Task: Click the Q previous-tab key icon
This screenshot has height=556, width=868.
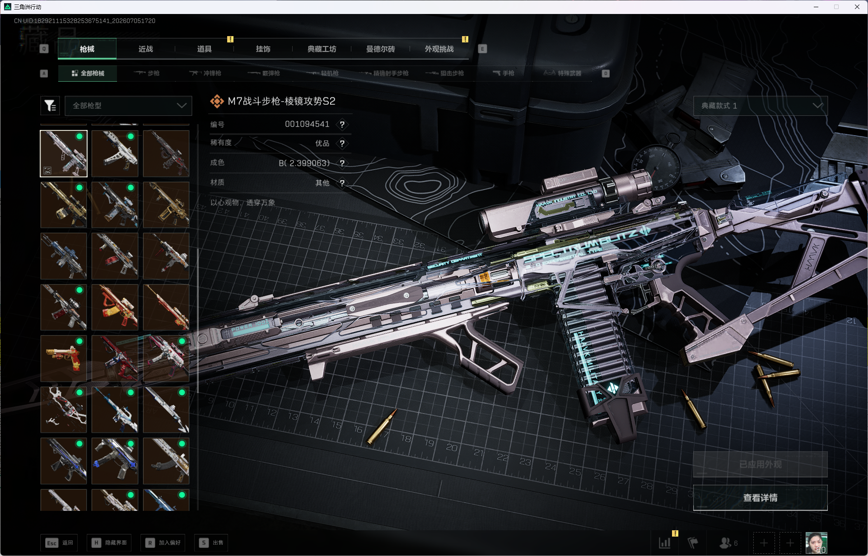Action: [x=44, y=49]
